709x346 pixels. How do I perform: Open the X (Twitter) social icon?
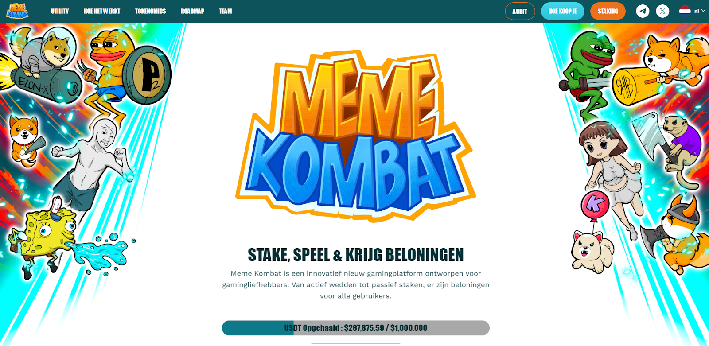click(662, 11)
